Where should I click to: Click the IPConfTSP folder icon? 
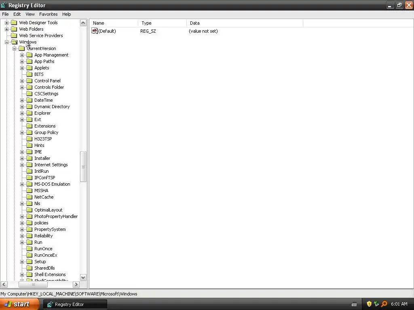[x=29, y=178]
